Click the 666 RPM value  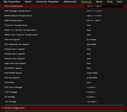click(91, 44)
